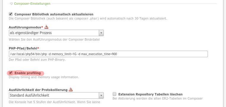Click the 'Ausführungsmodus' field label

[x=26, y=27]
